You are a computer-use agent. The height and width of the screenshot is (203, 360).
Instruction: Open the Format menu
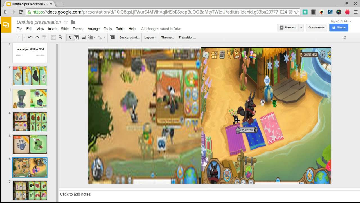[x=78, y=29]
